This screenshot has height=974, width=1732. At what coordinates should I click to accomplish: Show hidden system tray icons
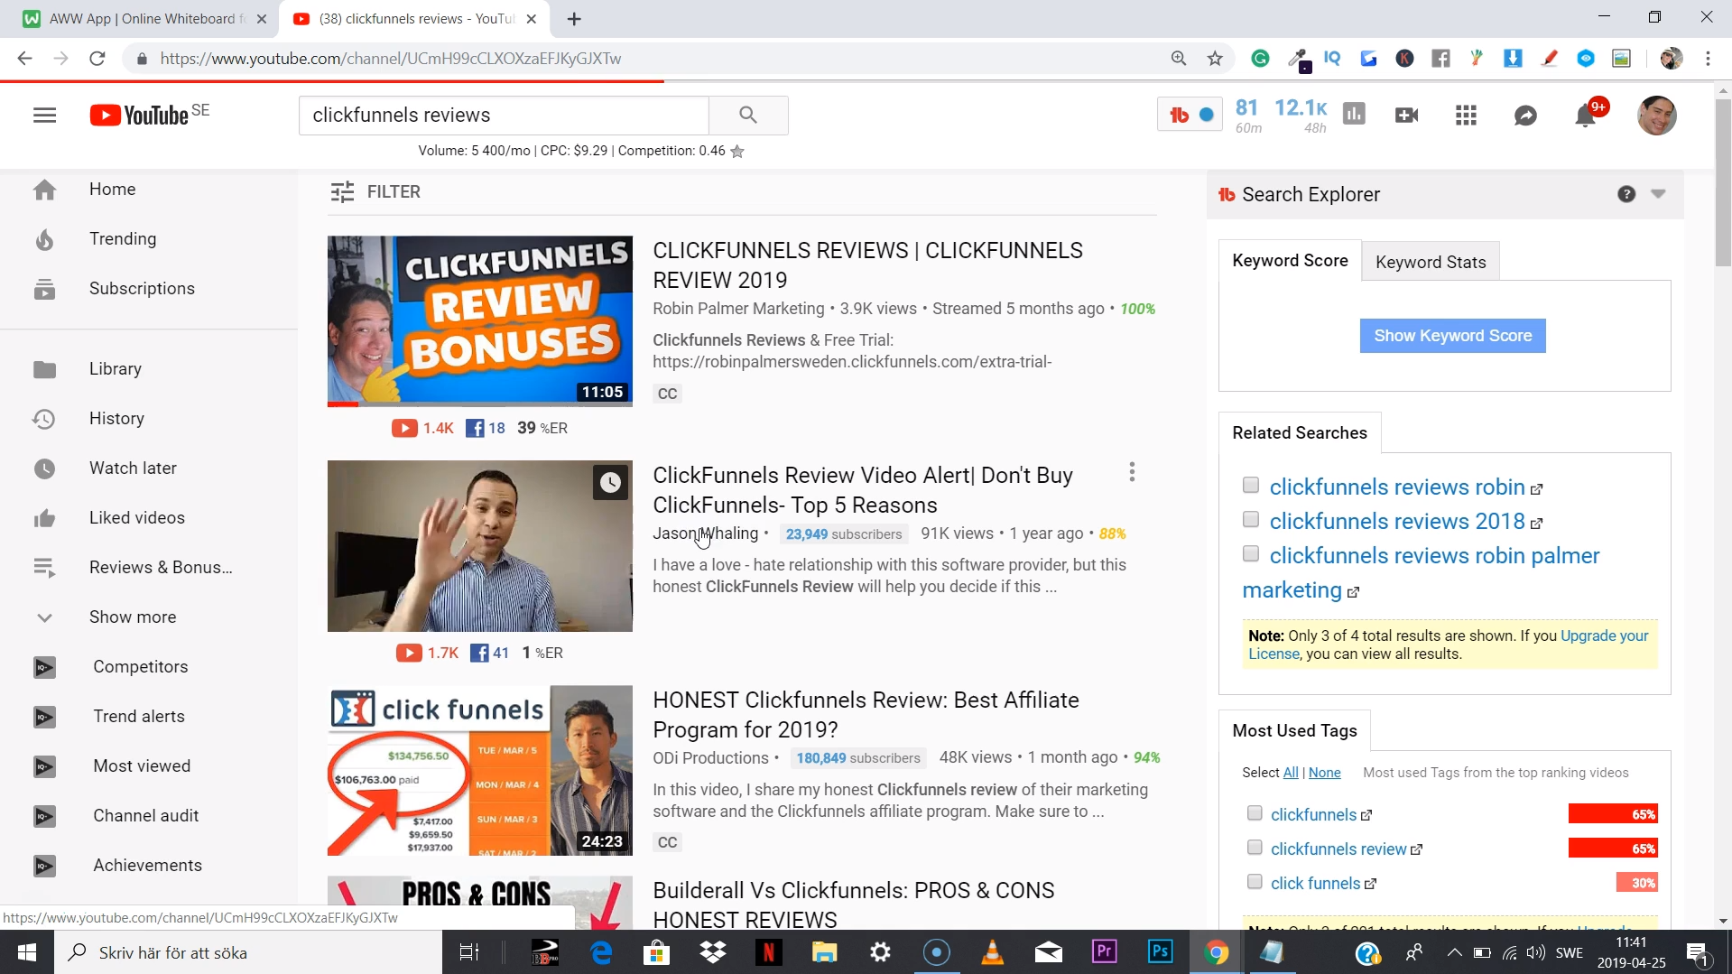pos(1454,952)
